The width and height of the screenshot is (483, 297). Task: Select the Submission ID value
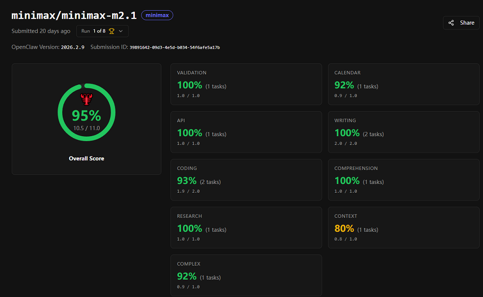click(x=175, y=47)
